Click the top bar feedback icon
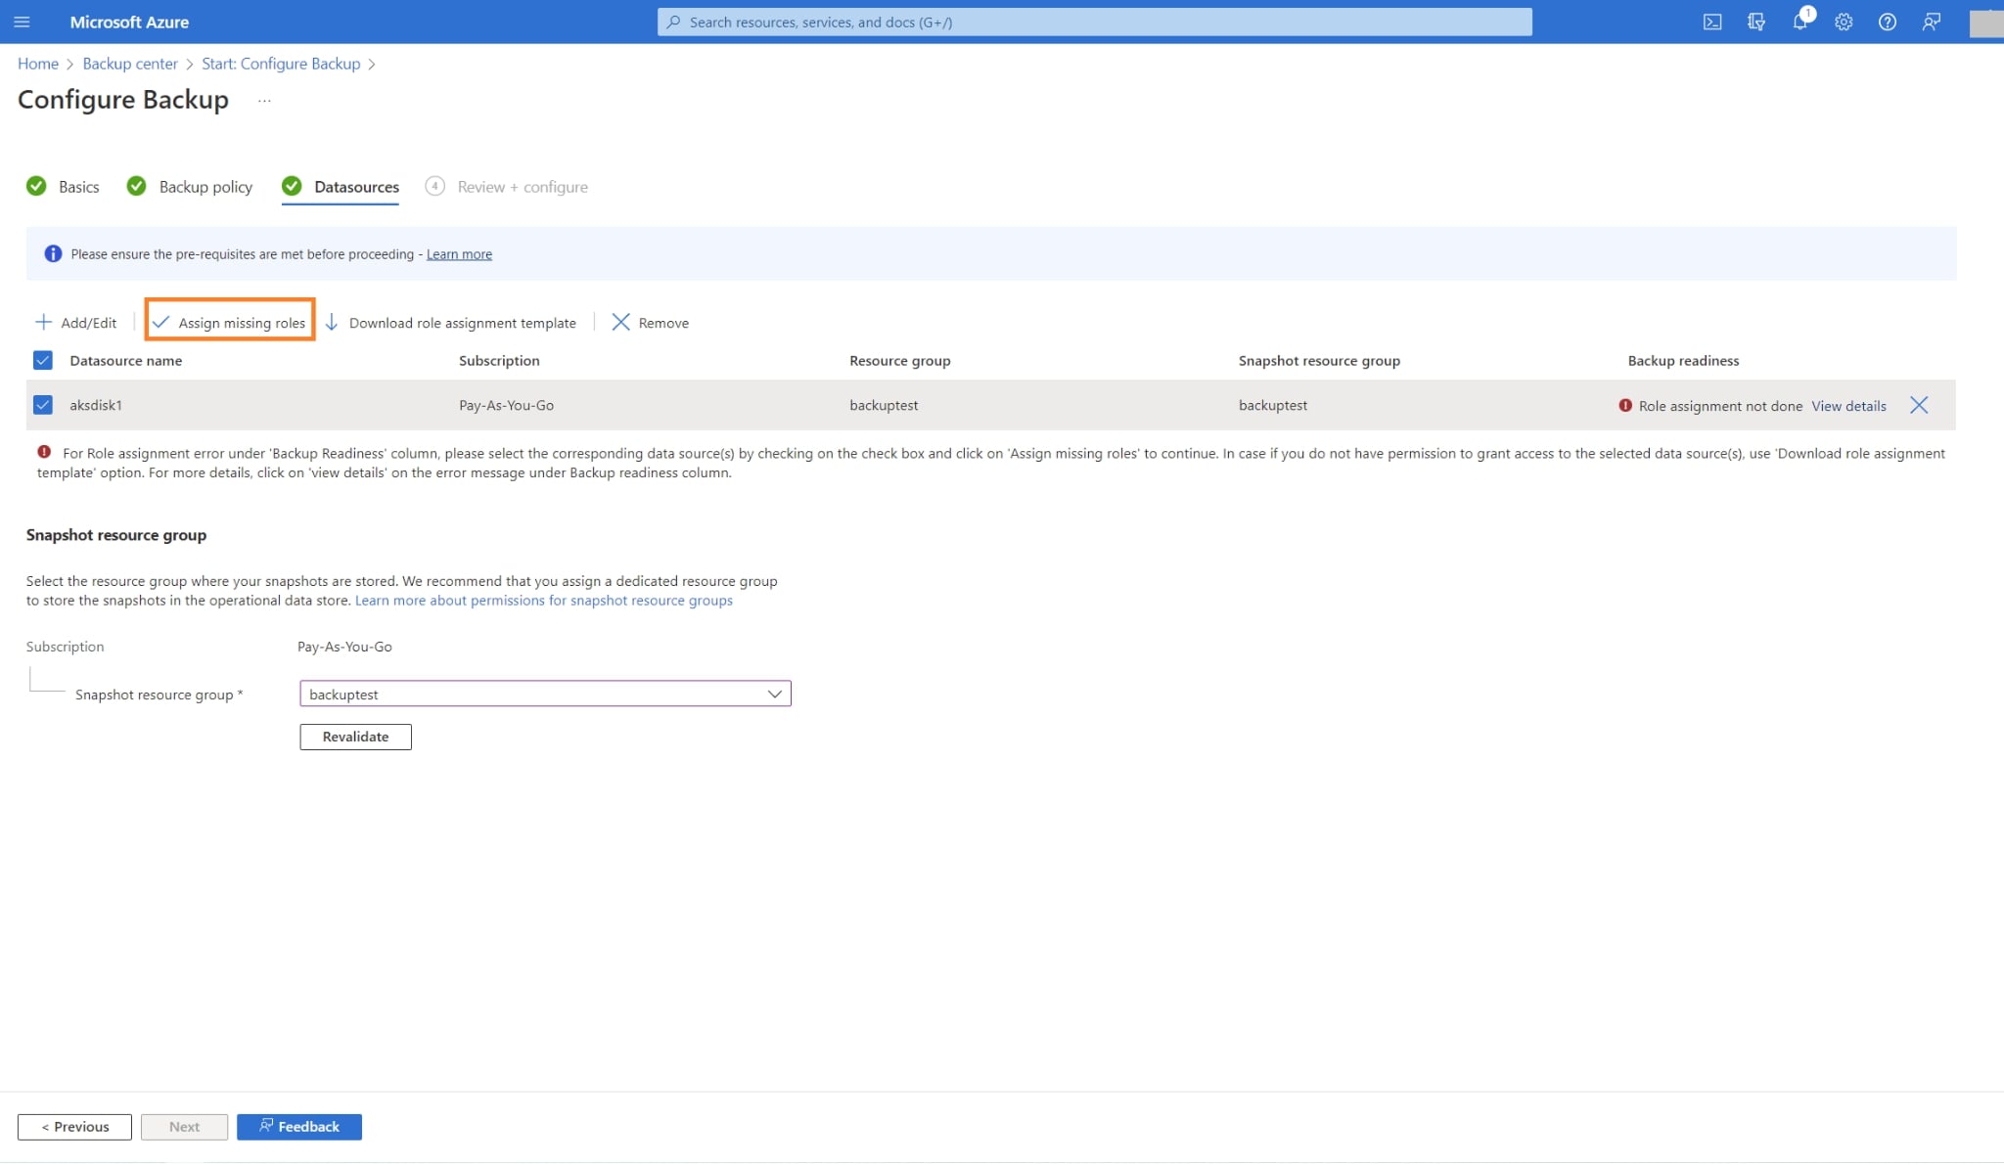This screenshot has height=1165, width=2004. [x=1931, y=22]
